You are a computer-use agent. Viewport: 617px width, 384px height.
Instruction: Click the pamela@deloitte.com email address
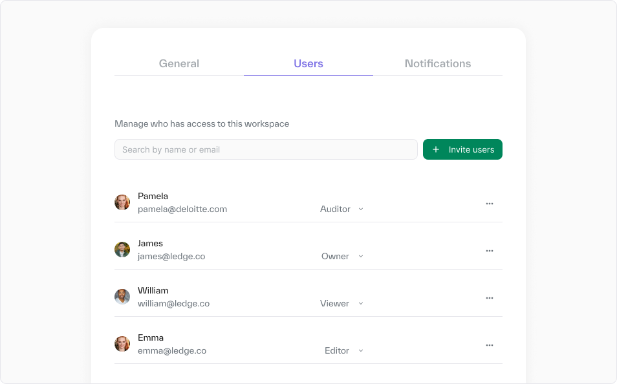[182, 209]
